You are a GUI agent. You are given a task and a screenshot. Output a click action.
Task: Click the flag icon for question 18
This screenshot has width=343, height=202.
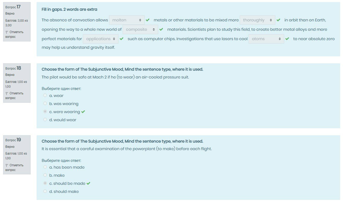[x=7, y=93]
